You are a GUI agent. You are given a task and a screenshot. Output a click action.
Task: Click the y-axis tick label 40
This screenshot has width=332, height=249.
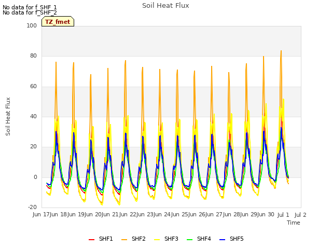(33, 116)
